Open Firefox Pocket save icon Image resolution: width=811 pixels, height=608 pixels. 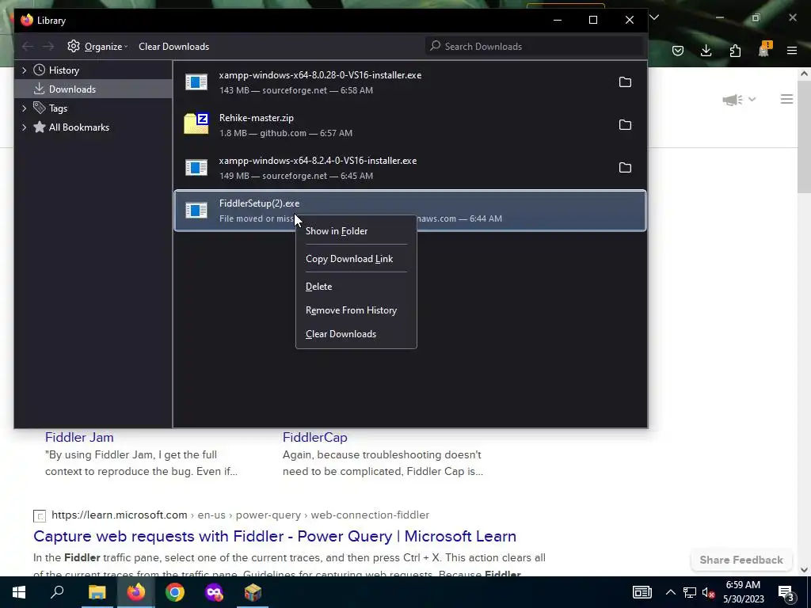coord(678,50)
